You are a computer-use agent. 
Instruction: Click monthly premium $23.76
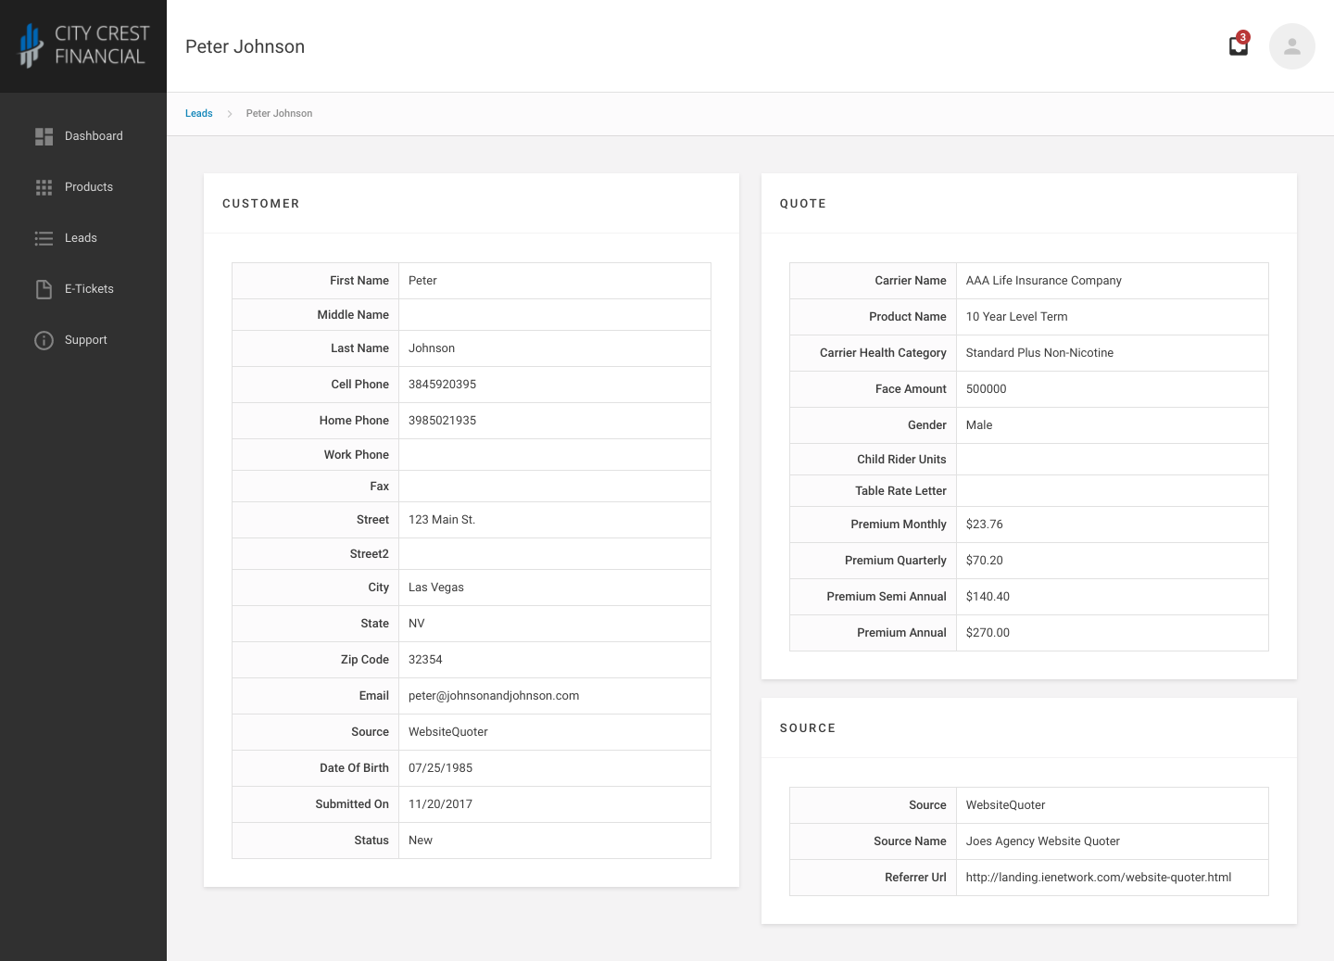click(x=985, y=525)
